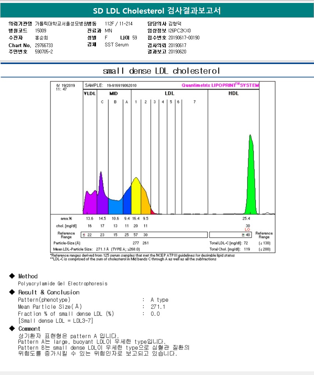Click the Quantimetrix LIPOPRINT SYSTEM label
Viewport: 314px width, 375px height.
tap(220, 85)
